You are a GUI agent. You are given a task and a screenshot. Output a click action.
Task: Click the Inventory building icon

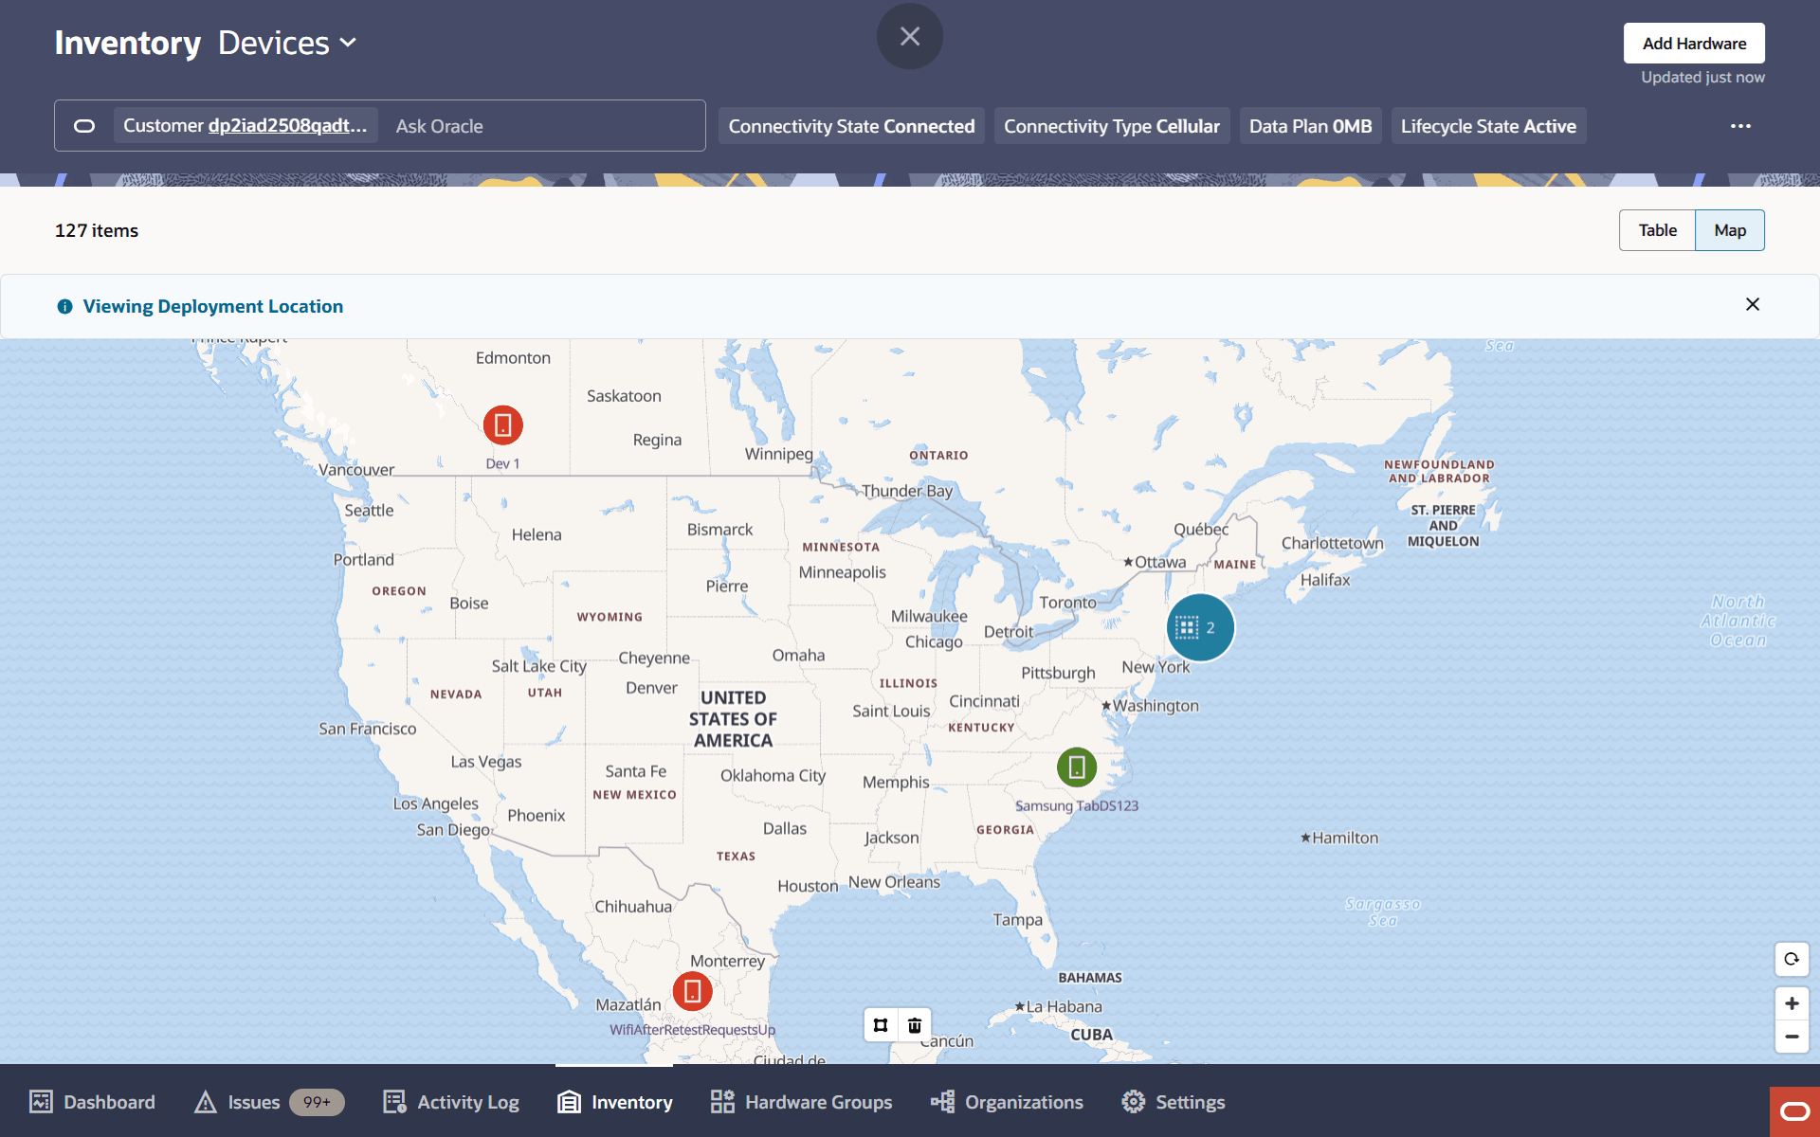[x=569, y=1101]
